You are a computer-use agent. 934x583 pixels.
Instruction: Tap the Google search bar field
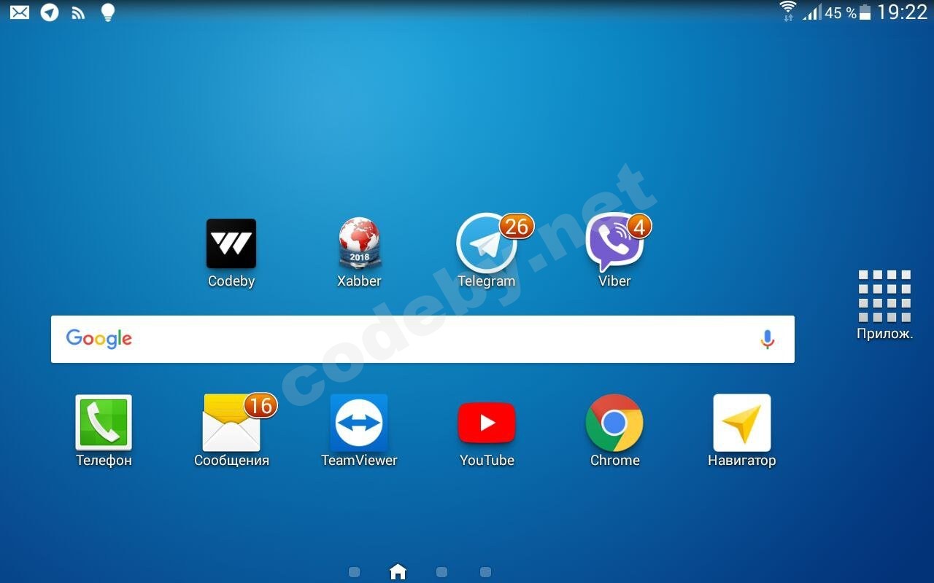[x=422, y=339]
